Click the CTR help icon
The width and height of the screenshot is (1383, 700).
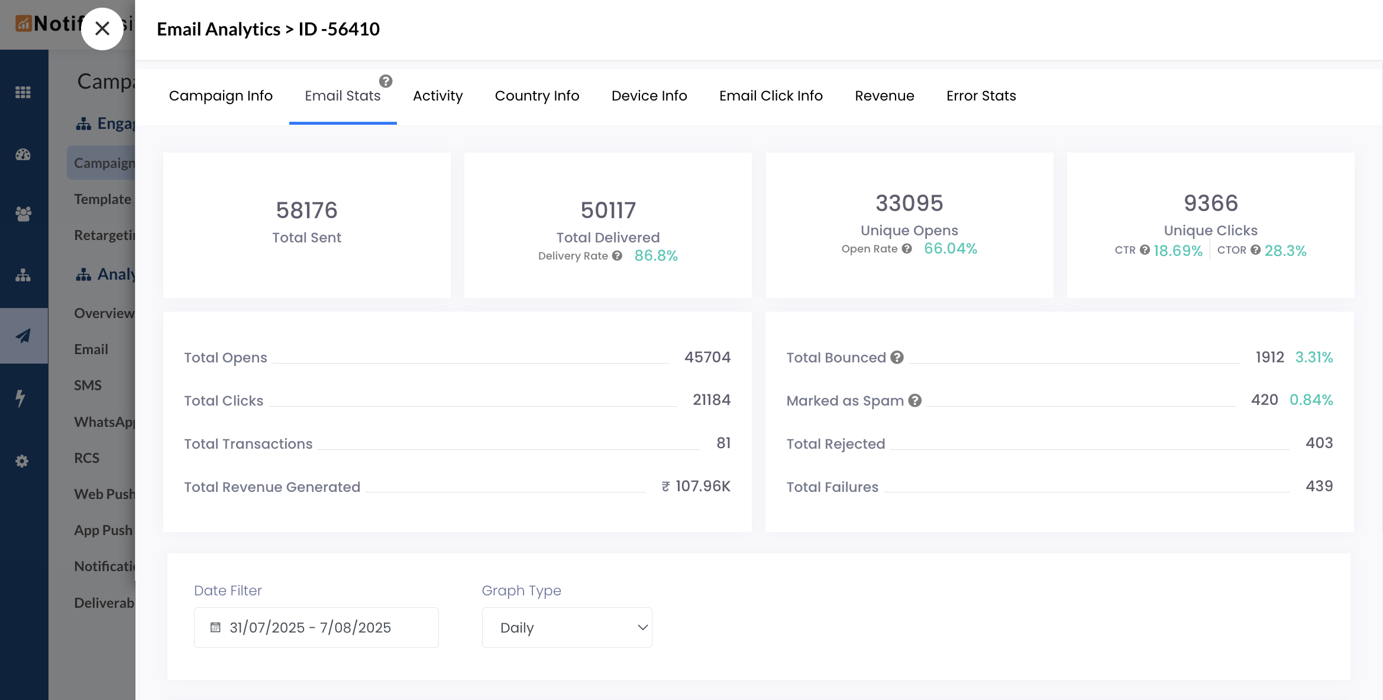pyautogui.click(x=1145, y=250)
